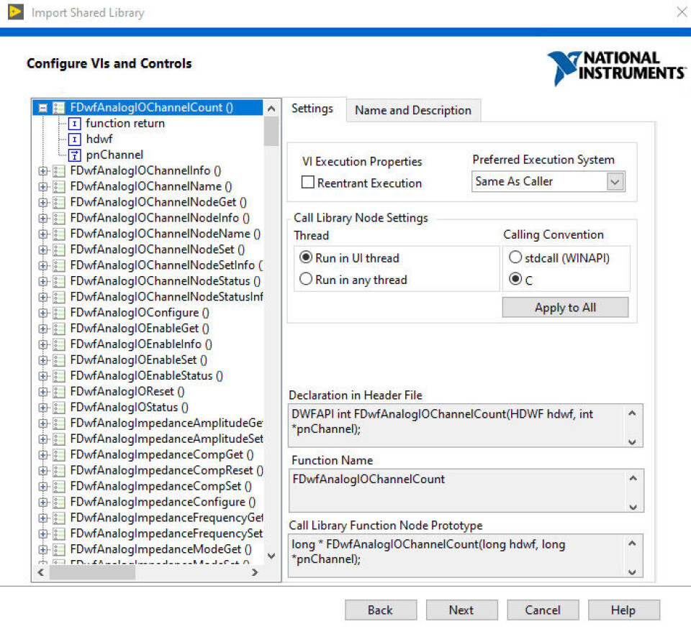This screenshot has width=691, height=637.
Task: Click the function icon beside FDwfAnalogIOChannelNodeName
Action: coord(58,234)
